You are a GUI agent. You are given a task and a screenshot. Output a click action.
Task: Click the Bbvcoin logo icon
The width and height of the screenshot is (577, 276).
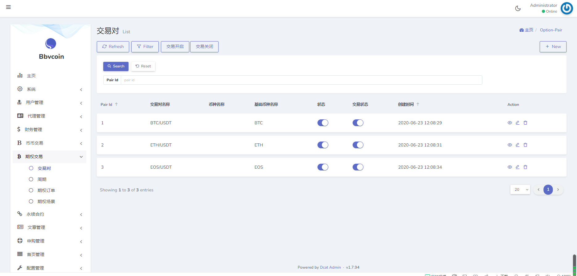[51, 44]
